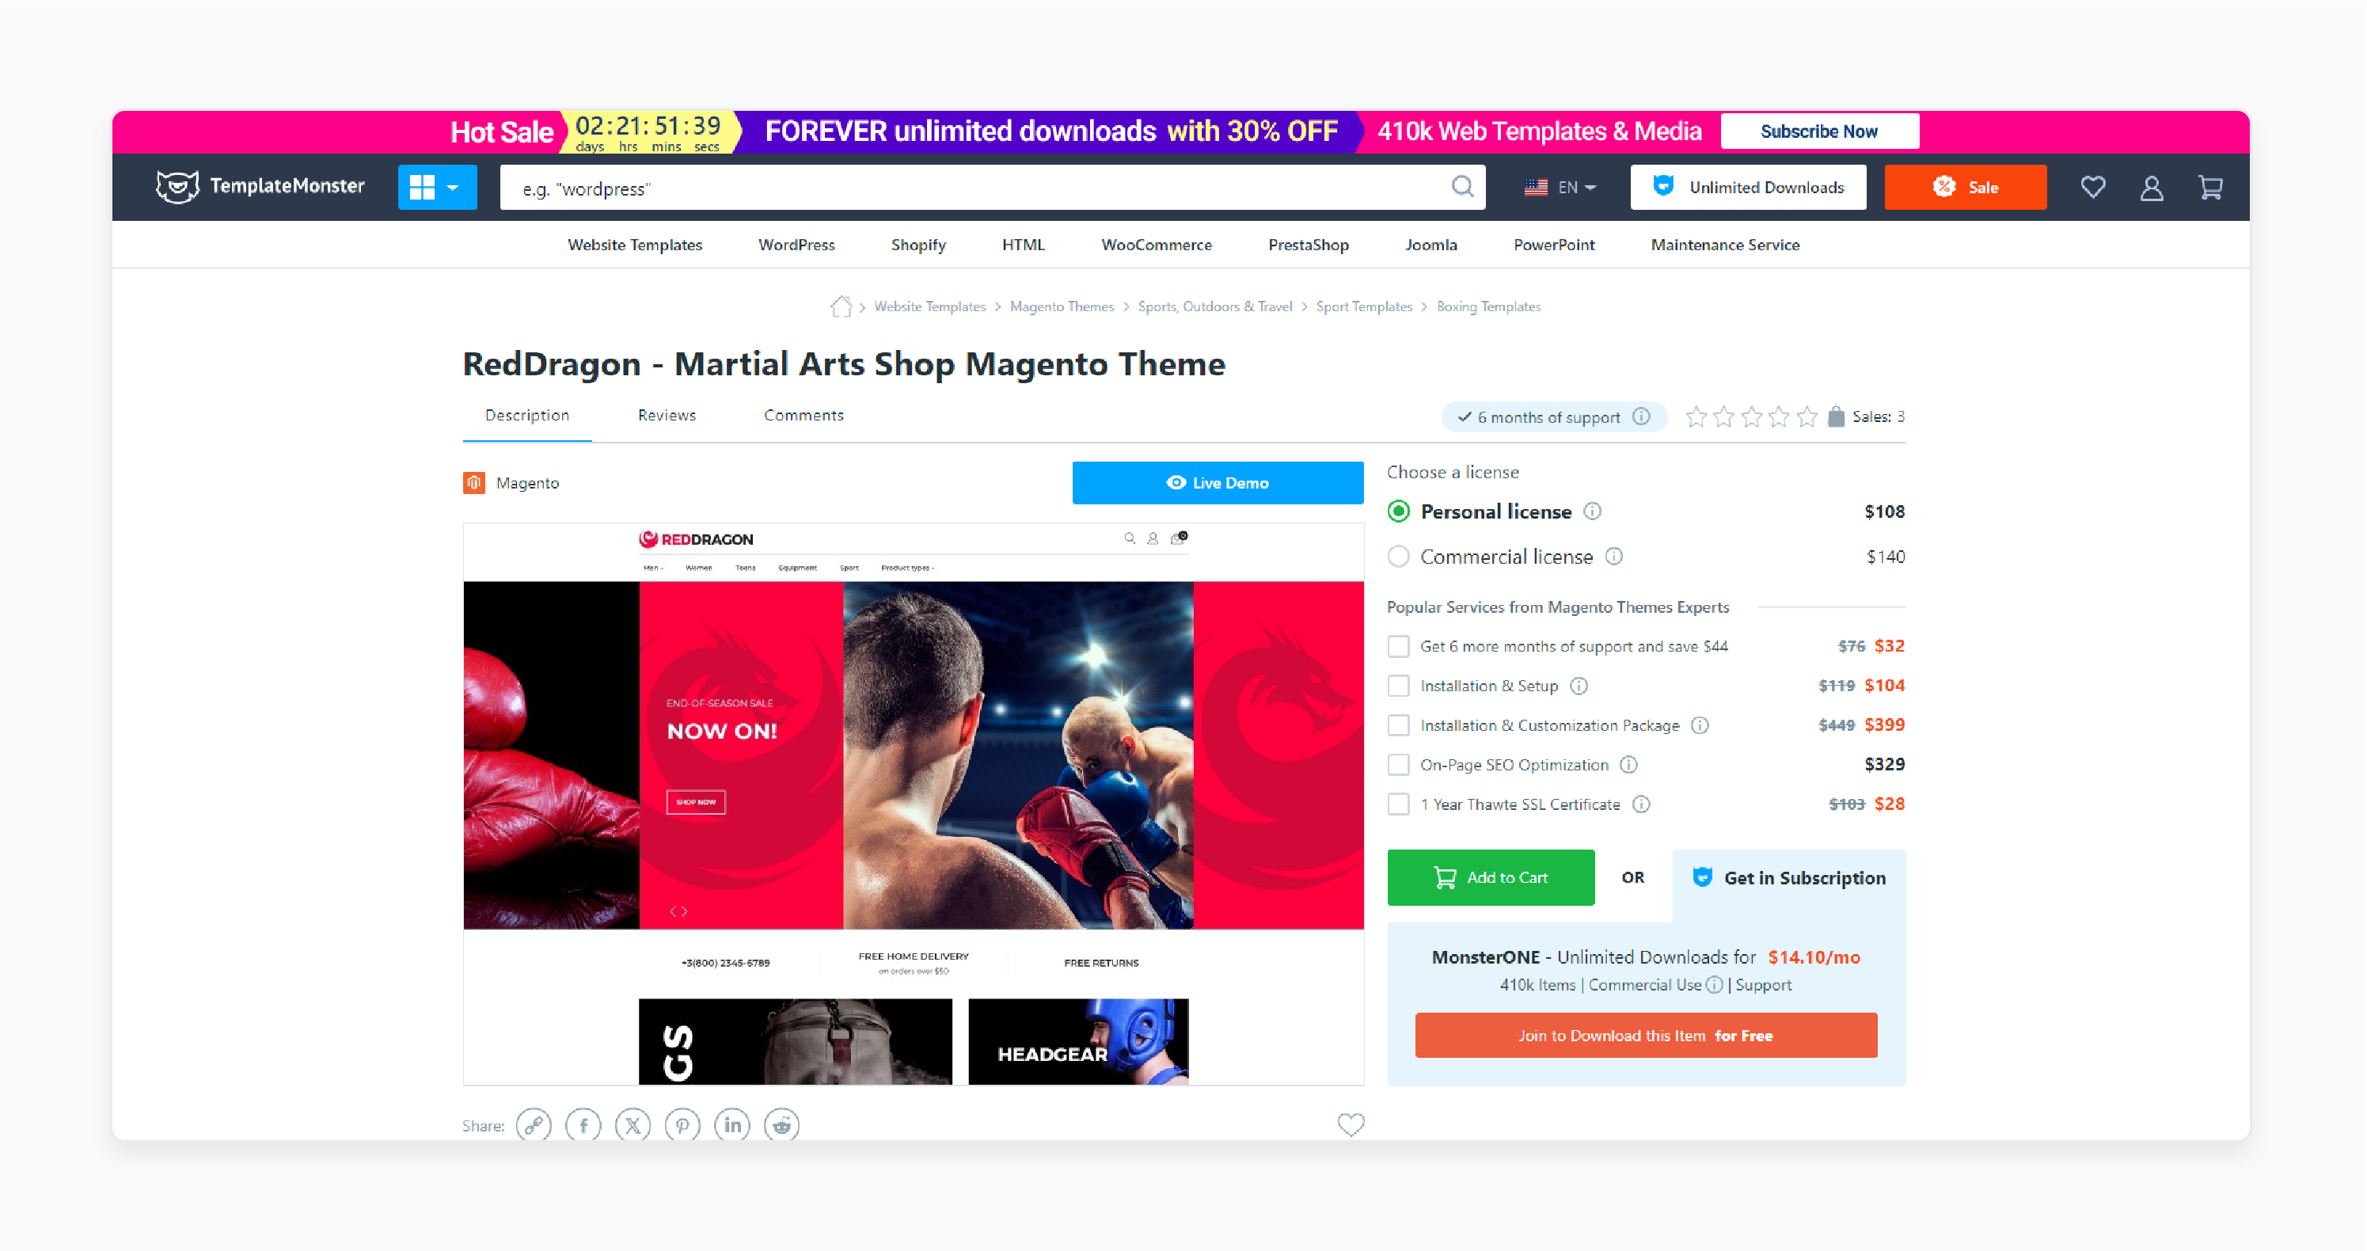Click the wishlist heart icon in navbar

pyautogui.click(x=2093, y=189)
